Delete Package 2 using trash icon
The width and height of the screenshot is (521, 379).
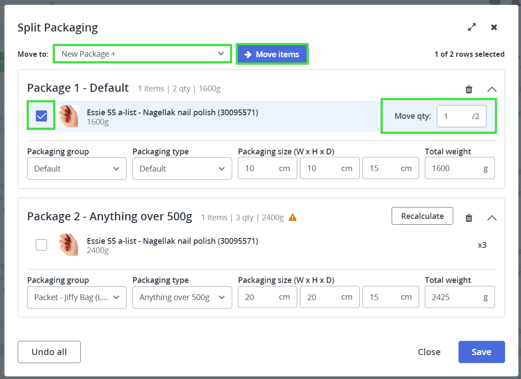click(469, 218)
